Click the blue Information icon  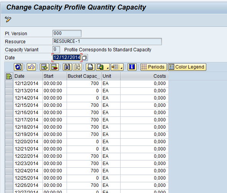tap(132, 67)
